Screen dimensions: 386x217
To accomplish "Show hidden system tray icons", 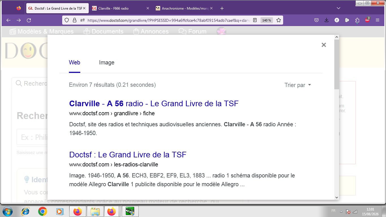I will pyautogui.click(x=341, y=212).
